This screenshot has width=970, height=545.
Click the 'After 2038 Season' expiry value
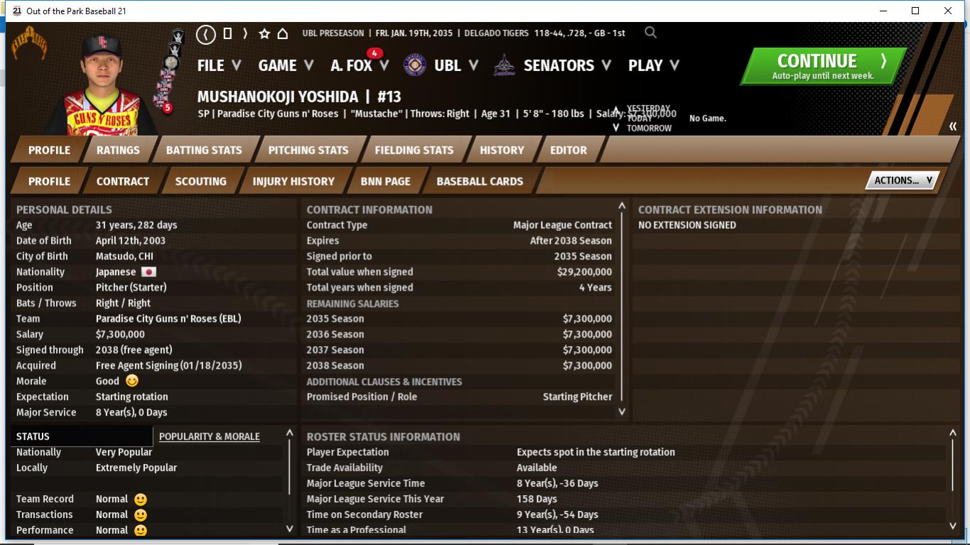point(571,240)
